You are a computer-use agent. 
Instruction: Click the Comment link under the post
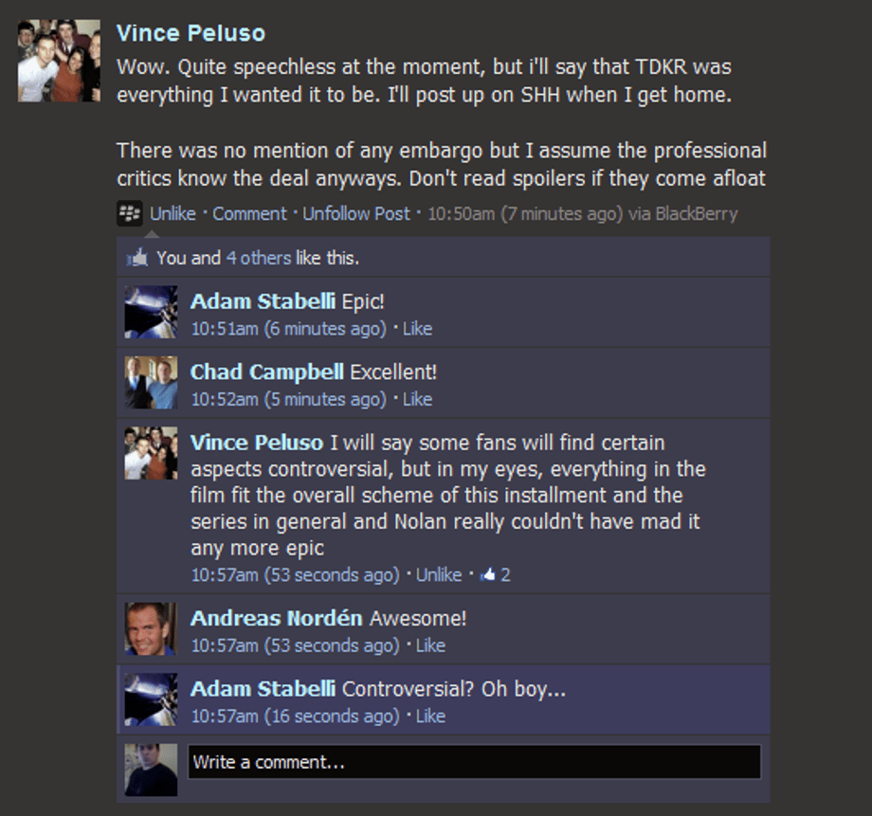[249, 214]
